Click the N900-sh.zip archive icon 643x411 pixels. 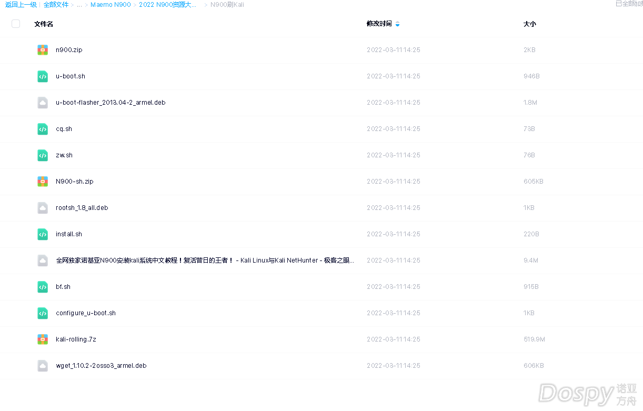[x=43, y=182]
